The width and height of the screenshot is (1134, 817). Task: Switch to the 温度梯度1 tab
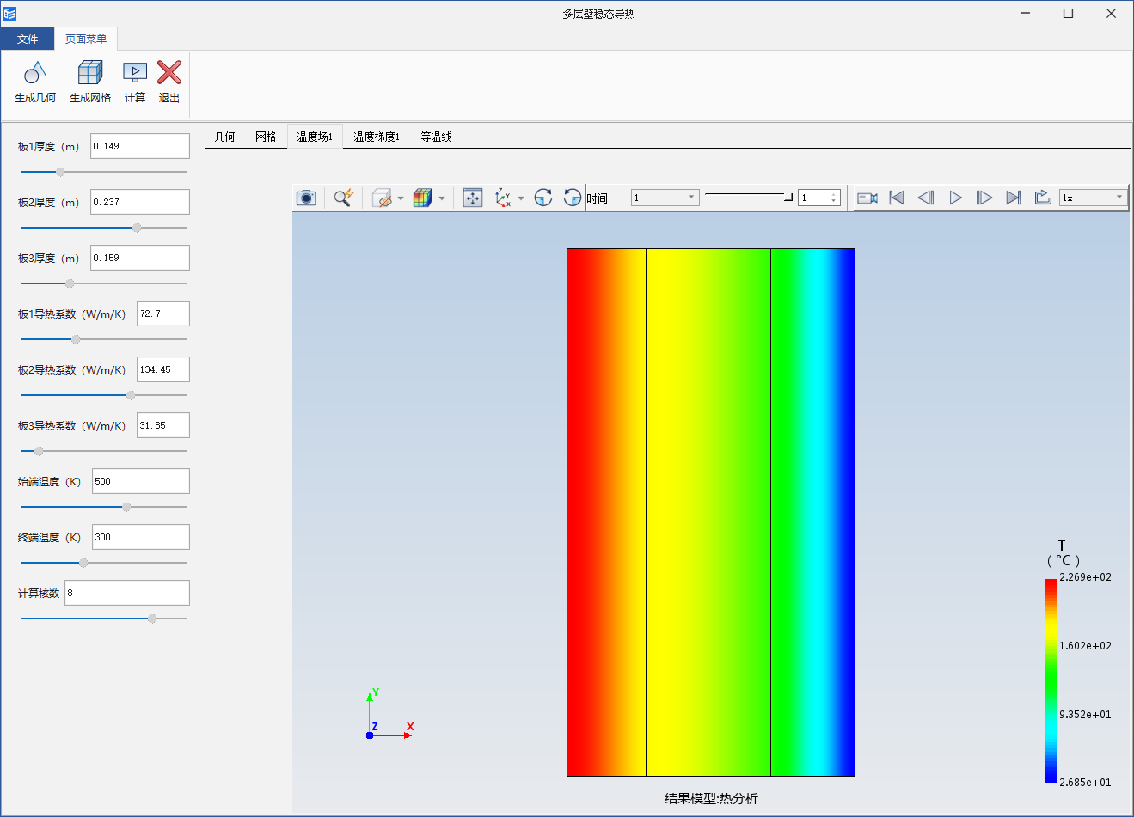pos(377,137)
